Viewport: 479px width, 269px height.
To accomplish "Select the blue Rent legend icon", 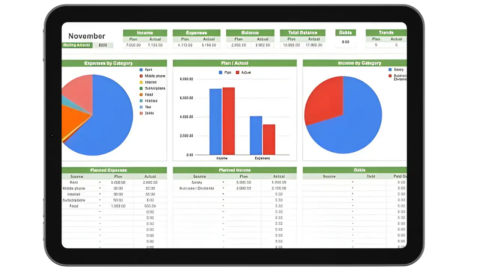I will (x=141, y=69).
